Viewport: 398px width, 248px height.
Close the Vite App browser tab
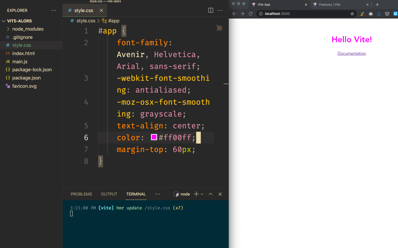[x=306, y=5]
